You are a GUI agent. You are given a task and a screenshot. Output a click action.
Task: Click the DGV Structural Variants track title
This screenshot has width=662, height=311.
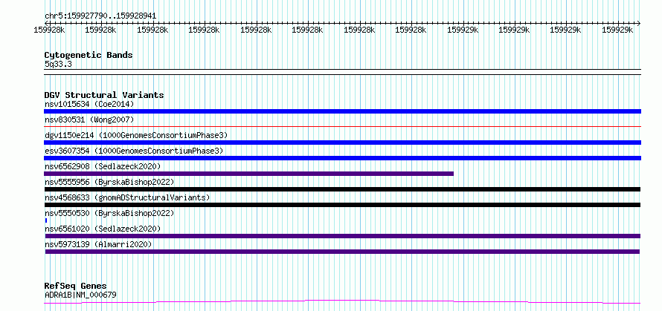pos(104,95)
